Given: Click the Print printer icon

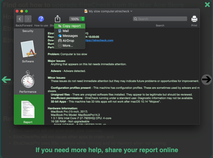Looking at the screenshot, I should 194,19.
